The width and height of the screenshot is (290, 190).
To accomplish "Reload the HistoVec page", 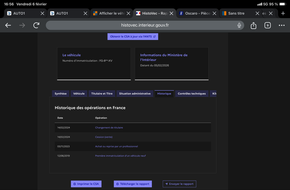I will (x=36, y=25).
